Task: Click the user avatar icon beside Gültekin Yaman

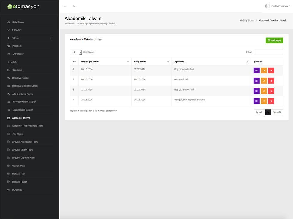Action: 267,6
